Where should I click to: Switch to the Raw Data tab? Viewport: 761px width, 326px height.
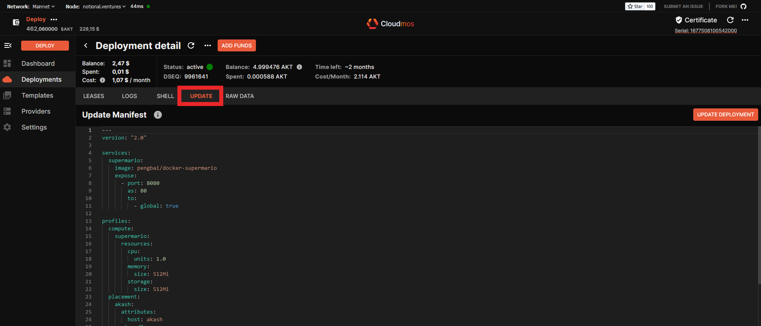tap(240, 96)
